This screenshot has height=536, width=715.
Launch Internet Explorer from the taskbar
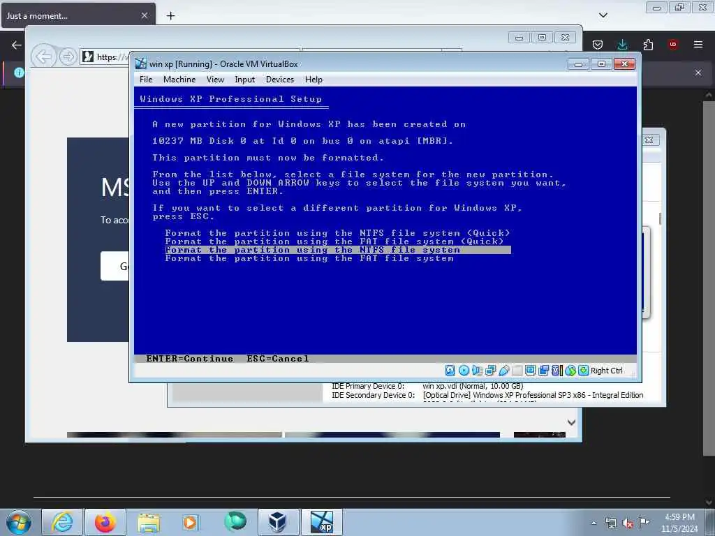(x=62, y=522)
